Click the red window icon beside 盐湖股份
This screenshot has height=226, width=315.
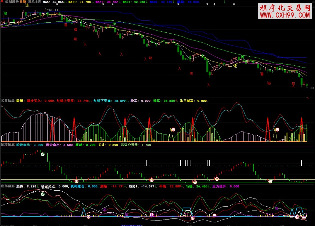tap(2, 2)
